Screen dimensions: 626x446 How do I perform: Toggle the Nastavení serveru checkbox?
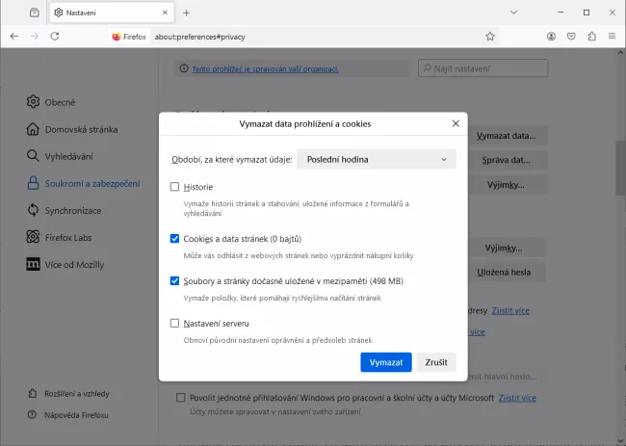(x=174, y=324)
